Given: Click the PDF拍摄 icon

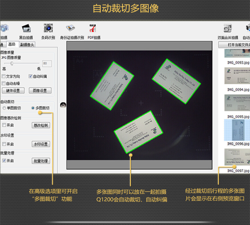Looking at the screenshot, I should coord(93,28).
